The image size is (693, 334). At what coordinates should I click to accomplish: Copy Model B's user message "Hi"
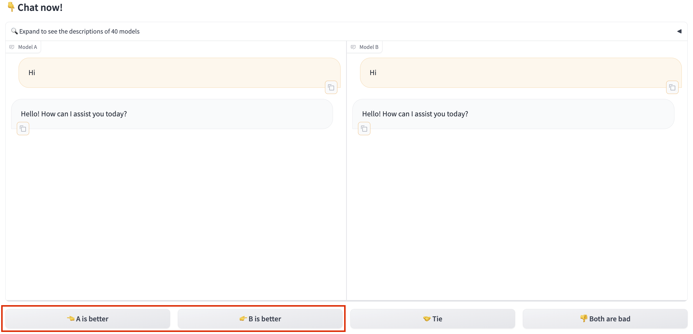click(x=672, y=87)
